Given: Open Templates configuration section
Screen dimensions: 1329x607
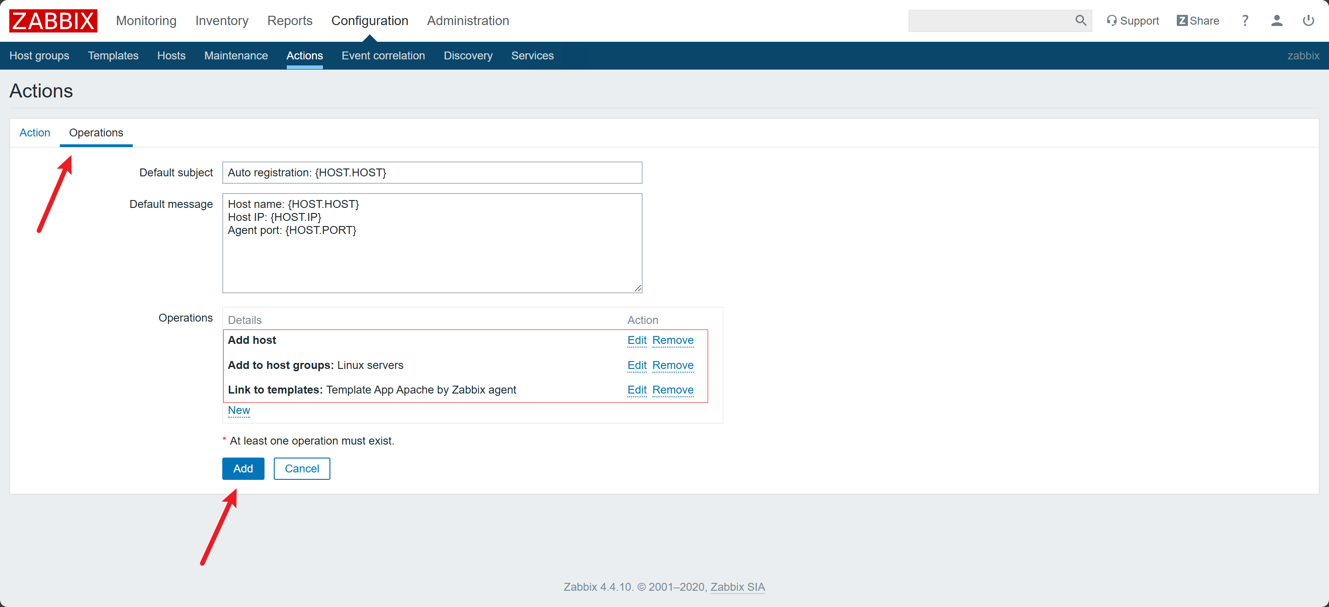Looking at the screenshot, I should [x=113, y=56].
